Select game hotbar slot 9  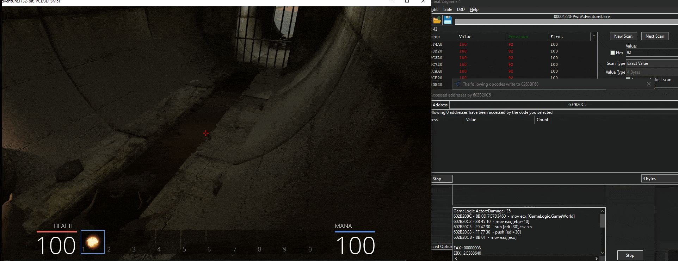pos(285,249)
